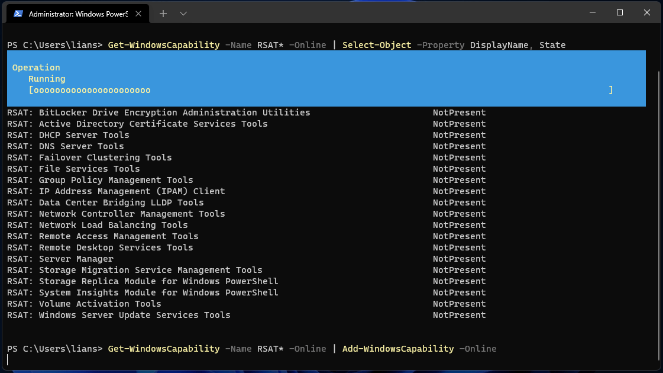Click the Select-Object highlighted command

[x=377, y=44]
